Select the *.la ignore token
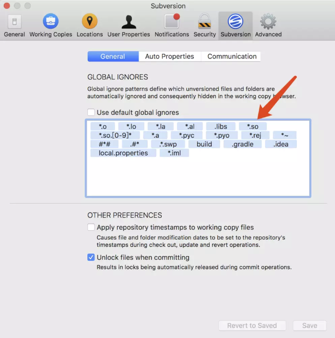335x338 pixels. (160, 127)
